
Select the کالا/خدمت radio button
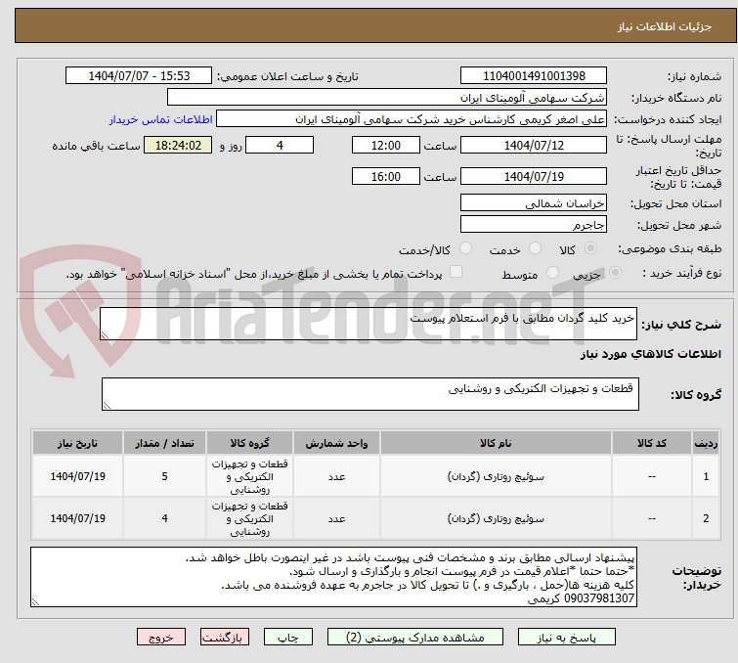(465, 248)
